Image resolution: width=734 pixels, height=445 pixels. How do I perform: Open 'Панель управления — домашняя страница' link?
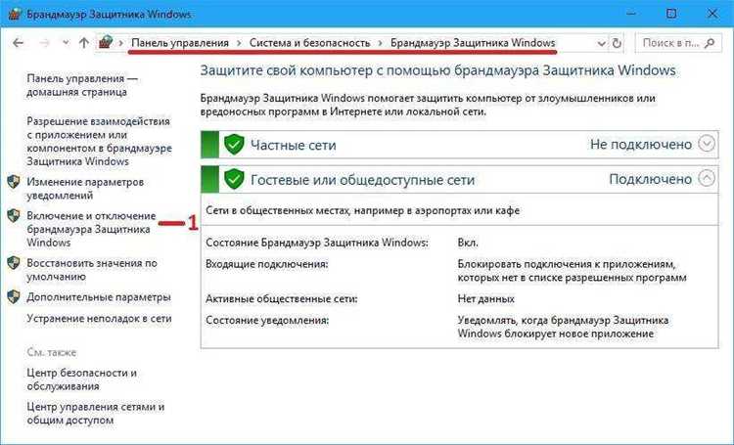(82, 85)
